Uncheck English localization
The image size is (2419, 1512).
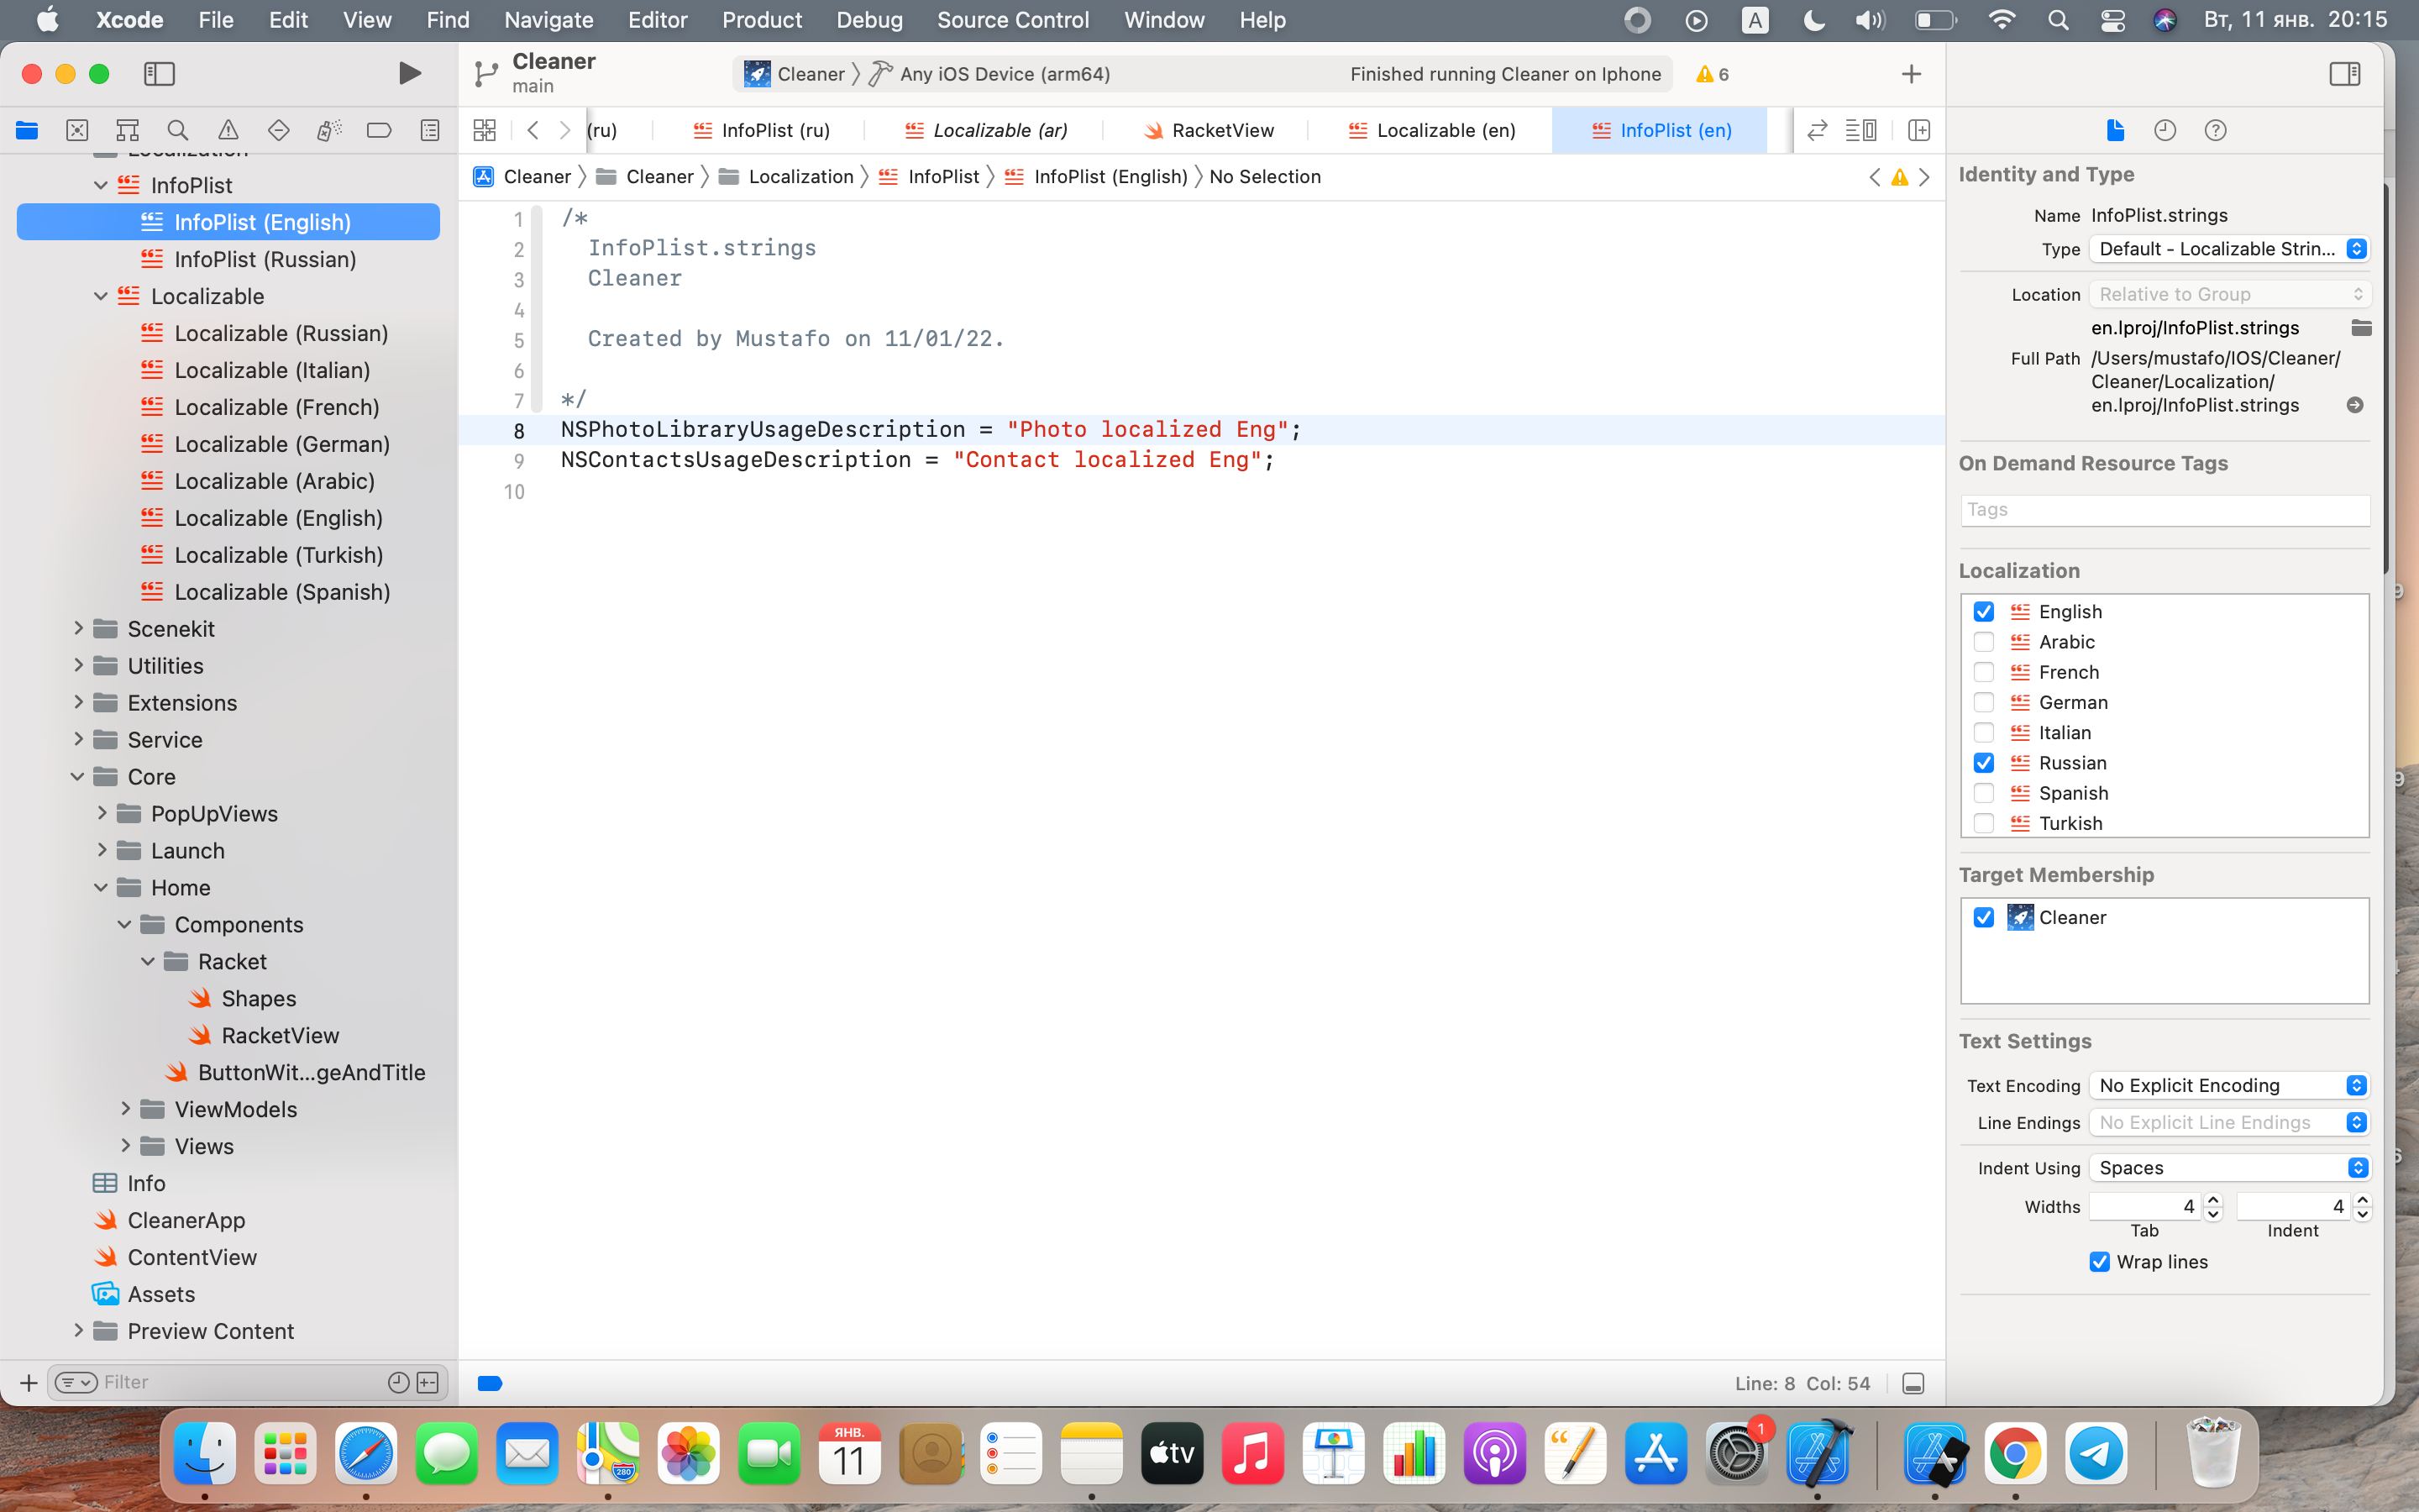click(1984, 611)
